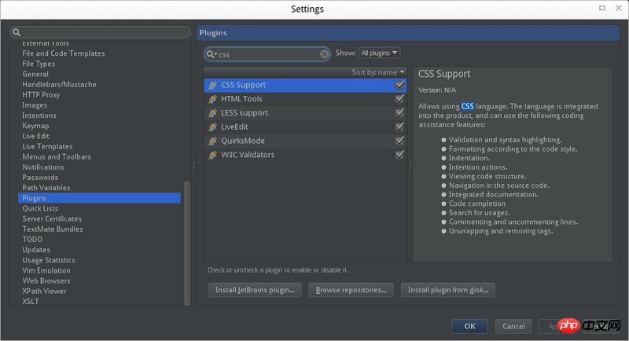
Task: Open Live Templates settings
Action: pos(47,147)
